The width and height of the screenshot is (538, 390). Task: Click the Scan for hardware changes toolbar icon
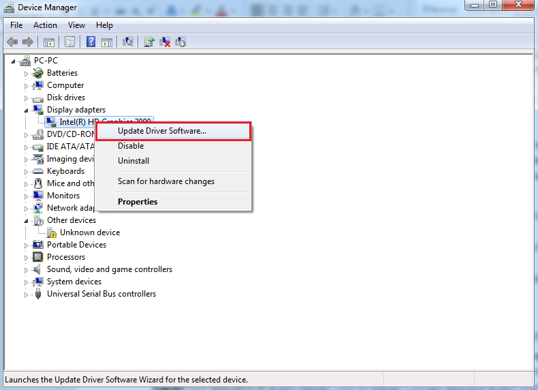click(127, 42)
